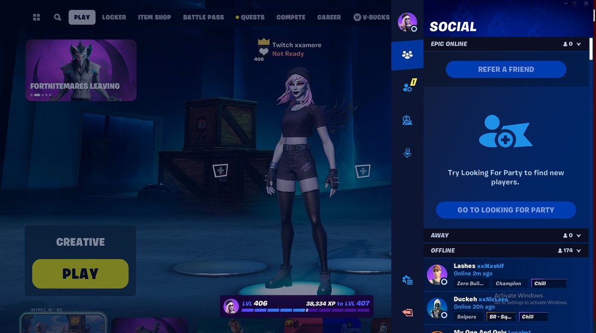Click crown icon above Twitch xxamore
This screenshot has height=333, width=596.
[x=264, y=42]
